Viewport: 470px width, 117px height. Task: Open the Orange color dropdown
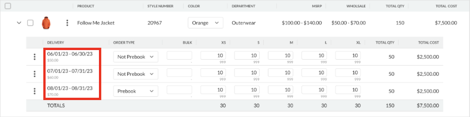[x=205, y=23]
